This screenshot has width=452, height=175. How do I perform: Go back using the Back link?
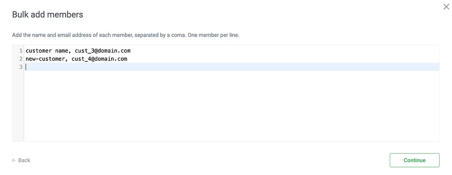pos(21,160)
